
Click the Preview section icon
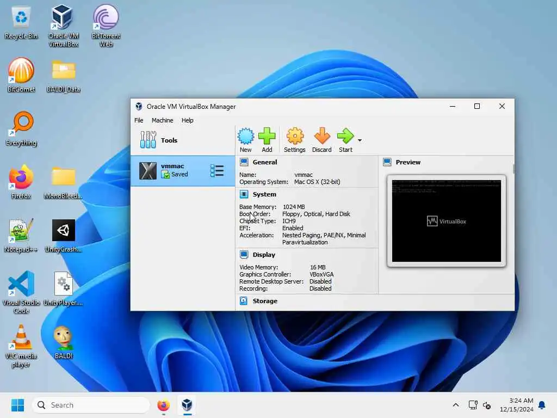coord(387,162)
